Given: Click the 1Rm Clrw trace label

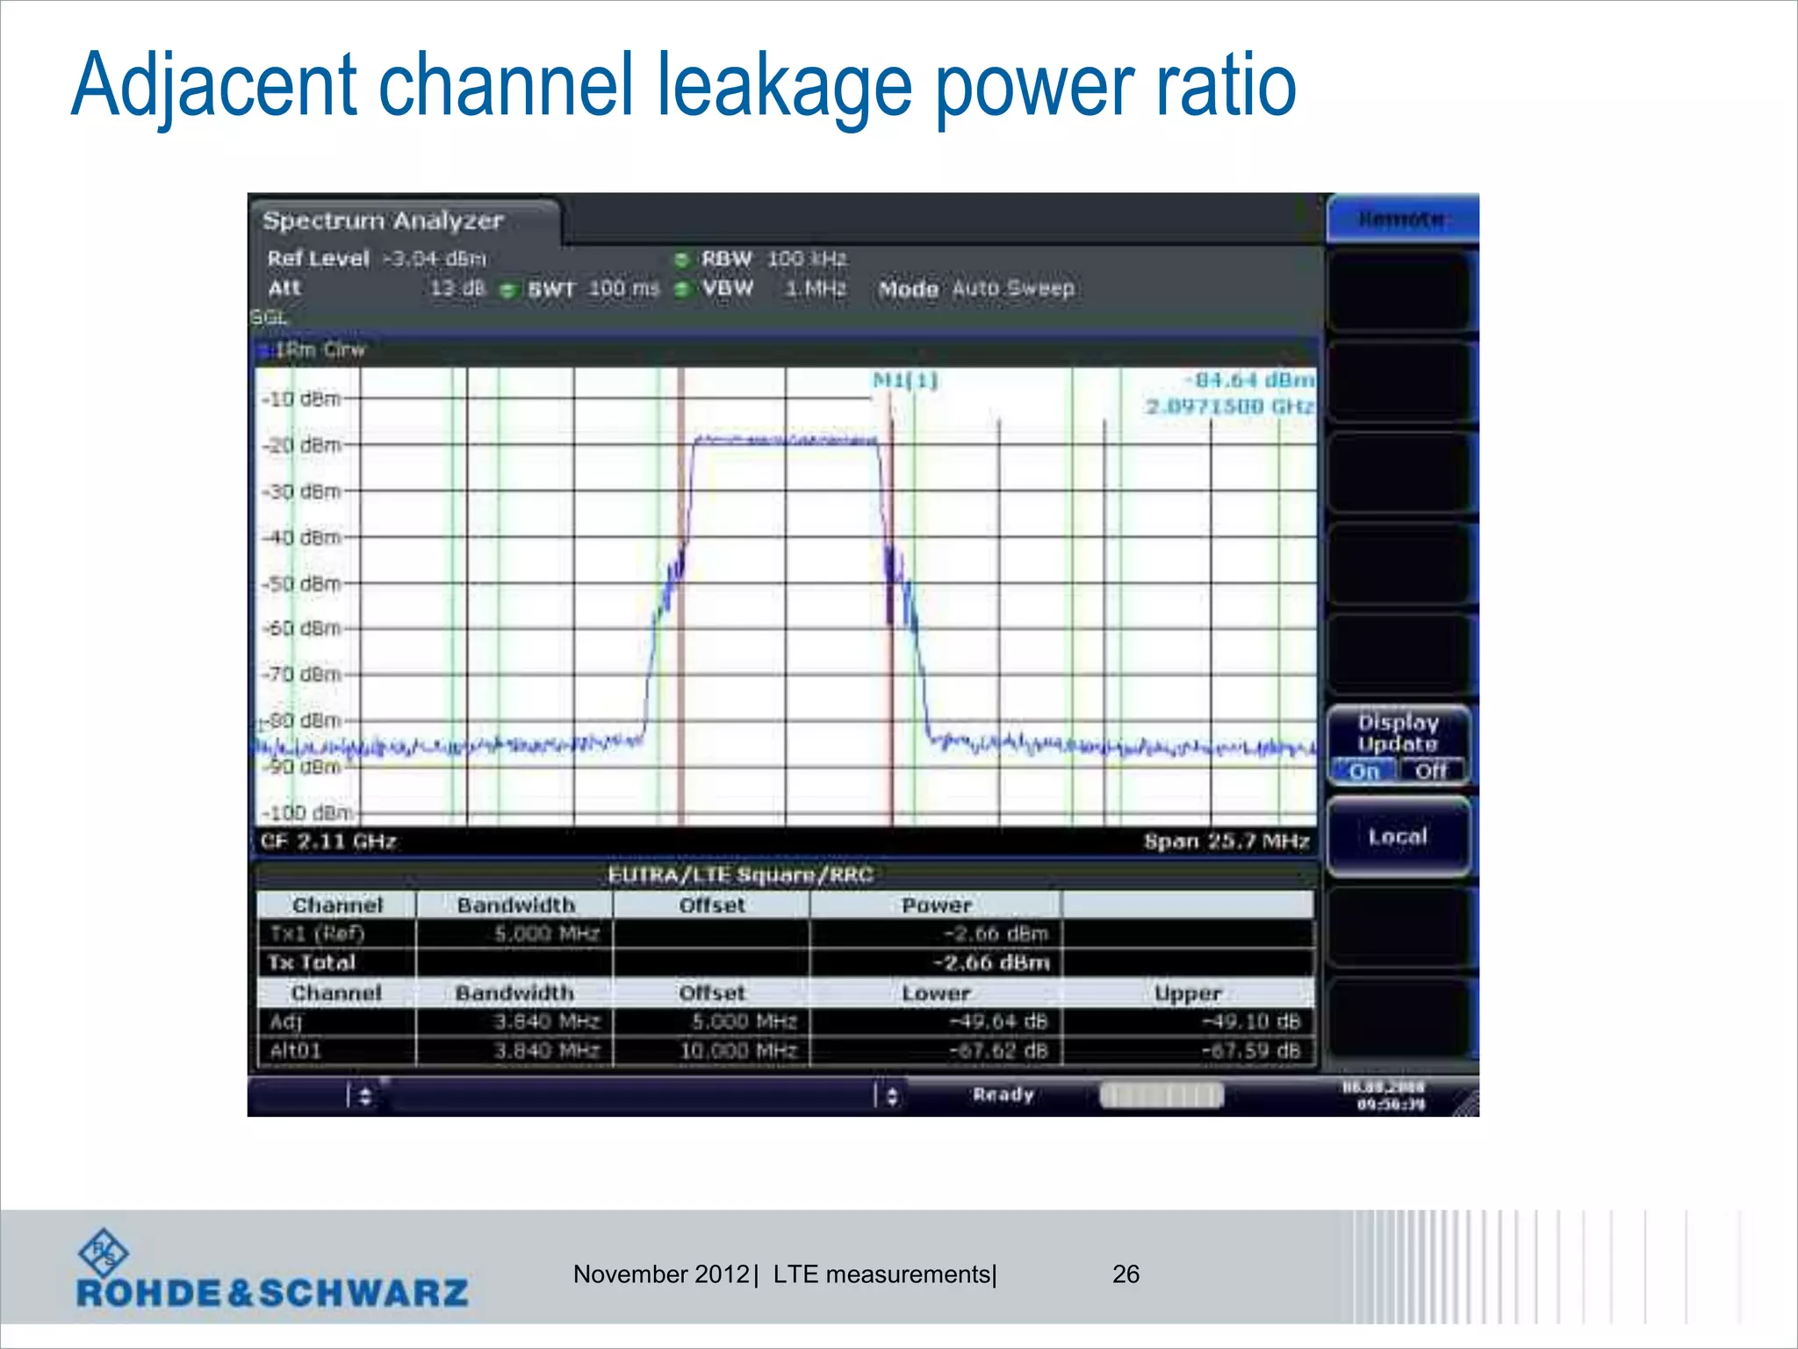Looking at the screenshot, I should (319, 350).
